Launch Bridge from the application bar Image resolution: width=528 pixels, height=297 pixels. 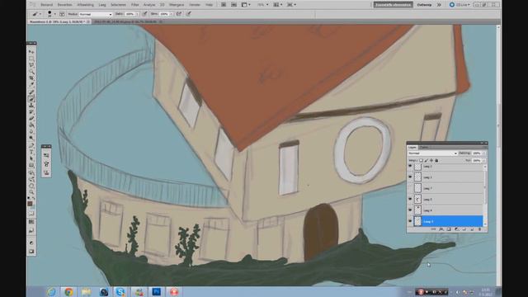click(x=224, y=5)
